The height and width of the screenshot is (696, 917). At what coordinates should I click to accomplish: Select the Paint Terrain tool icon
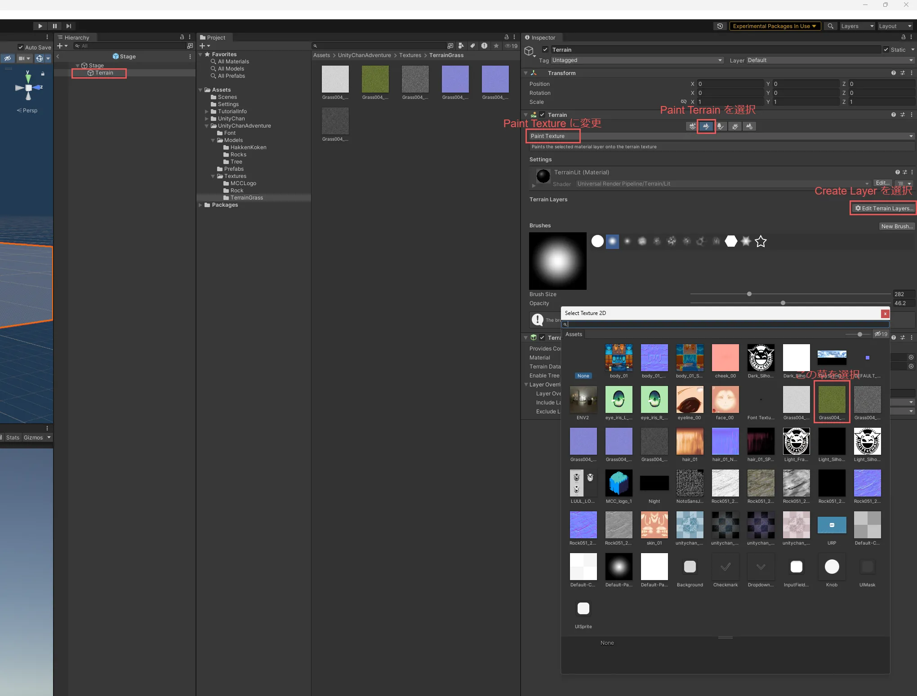[x=706, y=126]
